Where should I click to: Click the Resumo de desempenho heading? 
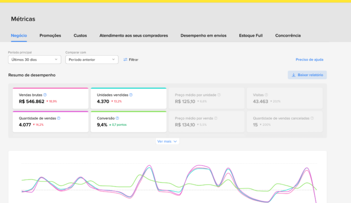32,75
